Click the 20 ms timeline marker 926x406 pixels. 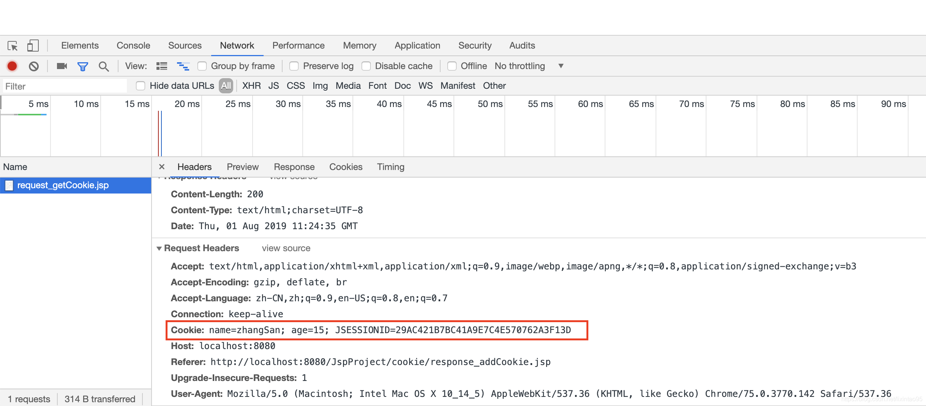[x=187, y=104]
